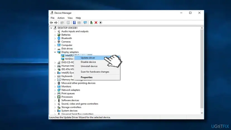This screenshot has height=130, width=231.
Task: Open the Help toolbar icon with question mark
Action: (x=74, y=23)
